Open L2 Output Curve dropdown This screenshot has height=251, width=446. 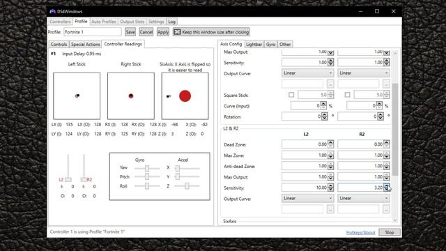308,198
